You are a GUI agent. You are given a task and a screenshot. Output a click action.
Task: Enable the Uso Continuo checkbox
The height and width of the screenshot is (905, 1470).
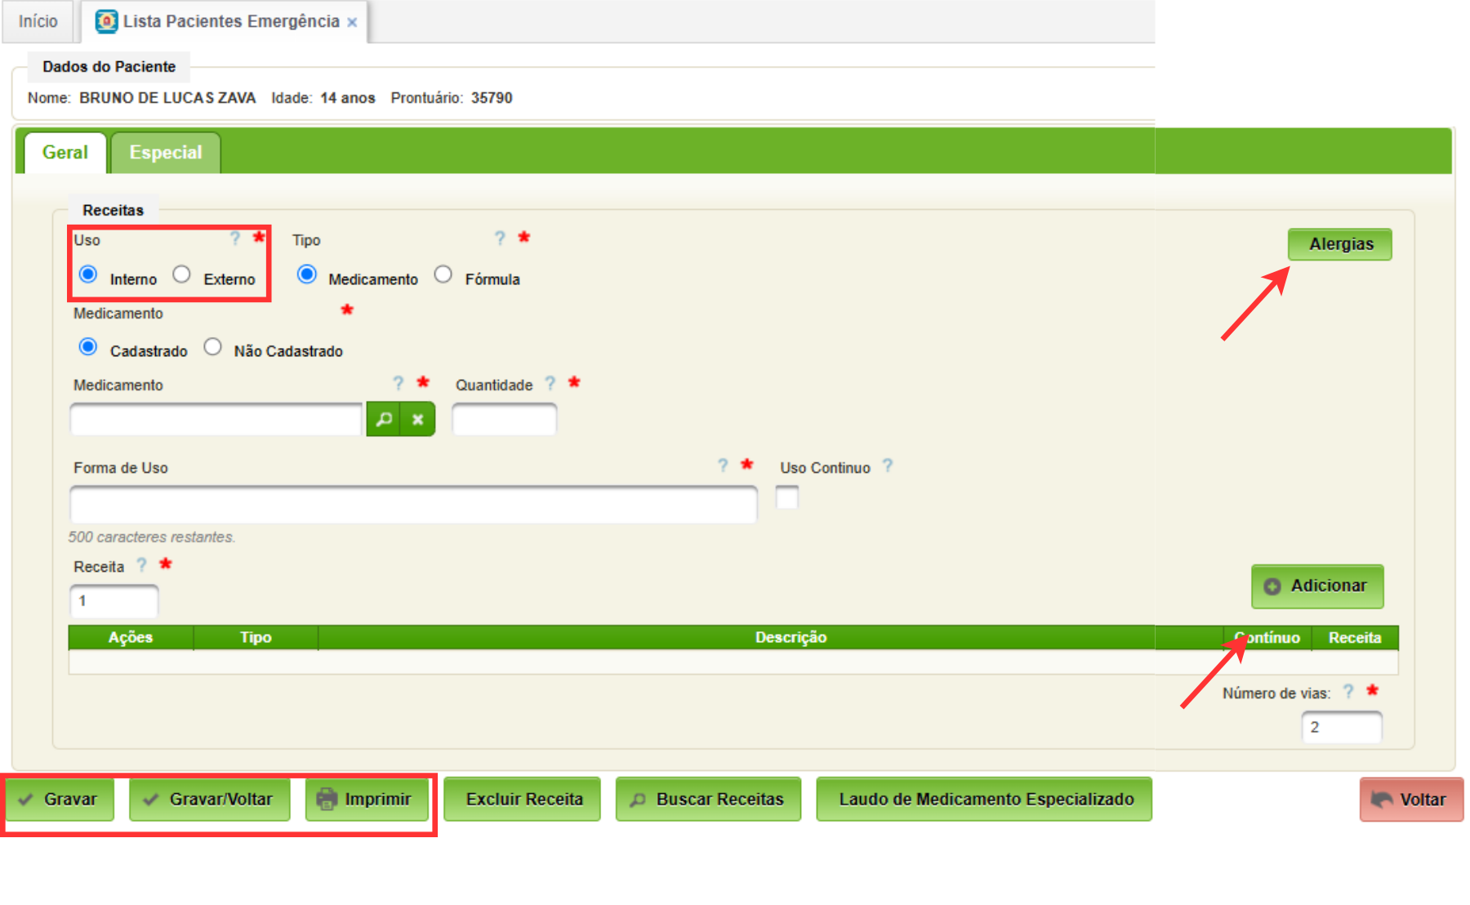tap(787, 497)
